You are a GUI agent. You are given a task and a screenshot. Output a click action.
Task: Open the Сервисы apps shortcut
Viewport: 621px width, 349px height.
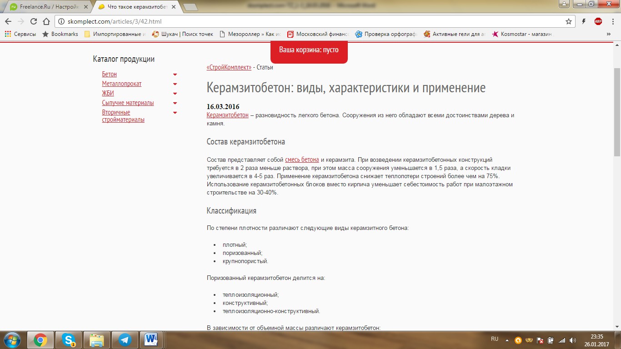[x=20, y=34]
